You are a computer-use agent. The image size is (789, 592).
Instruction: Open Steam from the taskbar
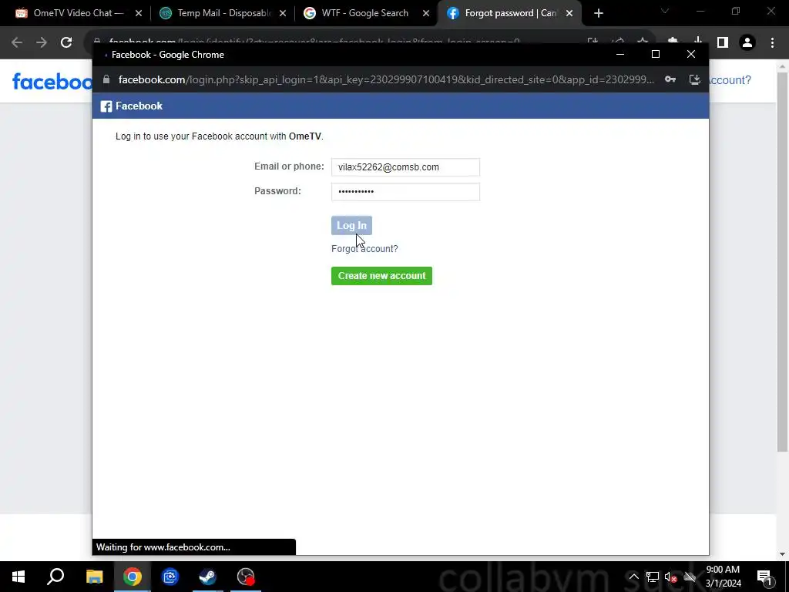pos(208,577)
